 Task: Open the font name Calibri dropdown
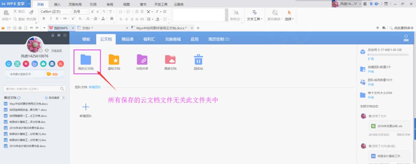(71, 12)
